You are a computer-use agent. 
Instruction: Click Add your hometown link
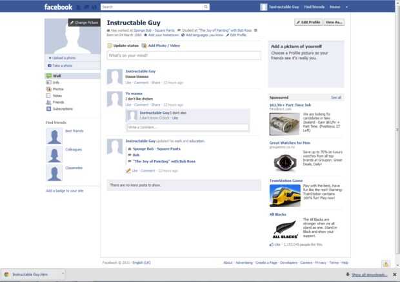pyautogui.click(x=162, y=35)
